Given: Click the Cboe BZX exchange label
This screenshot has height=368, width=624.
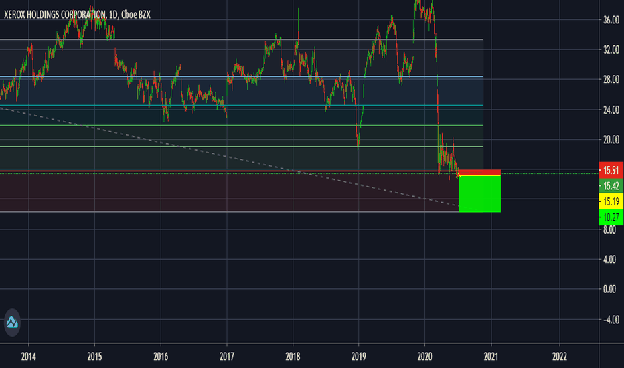Looking at the screenshot, I should coord(136,15).
